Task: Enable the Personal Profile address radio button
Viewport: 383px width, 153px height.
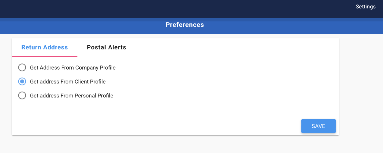Action: pos(22,96)
